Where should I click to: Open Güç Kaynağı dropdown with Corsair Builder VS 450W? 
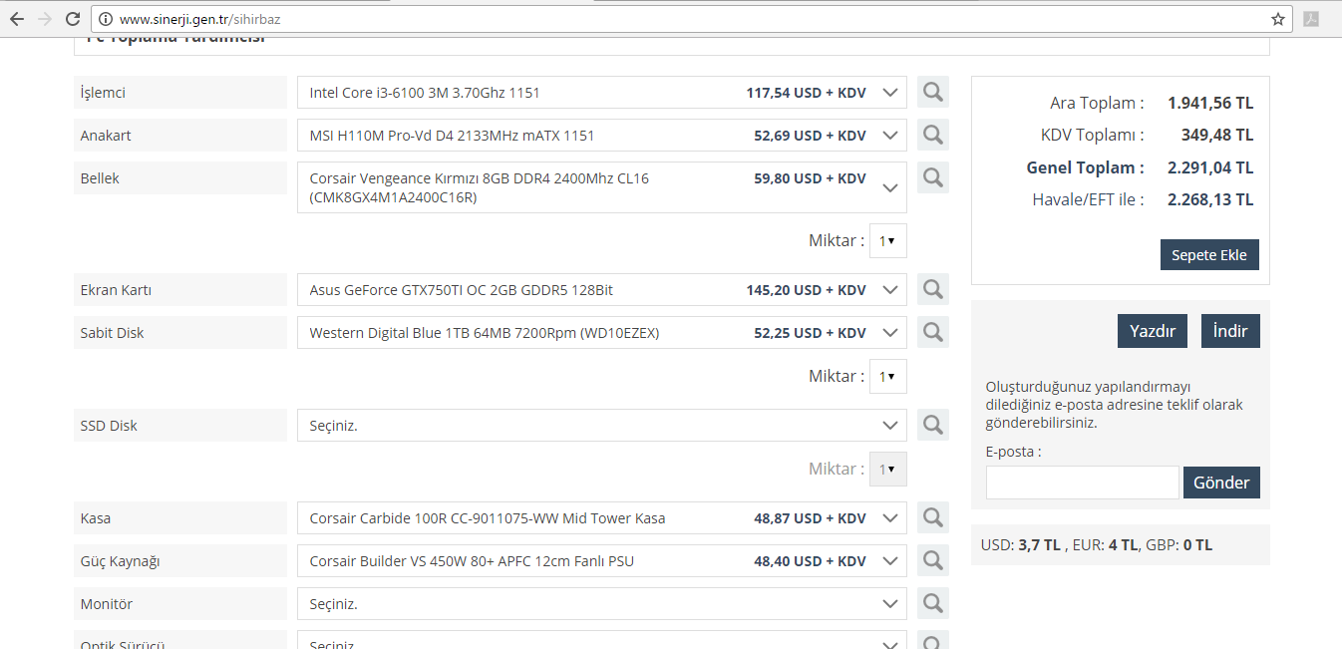(602, 561)
